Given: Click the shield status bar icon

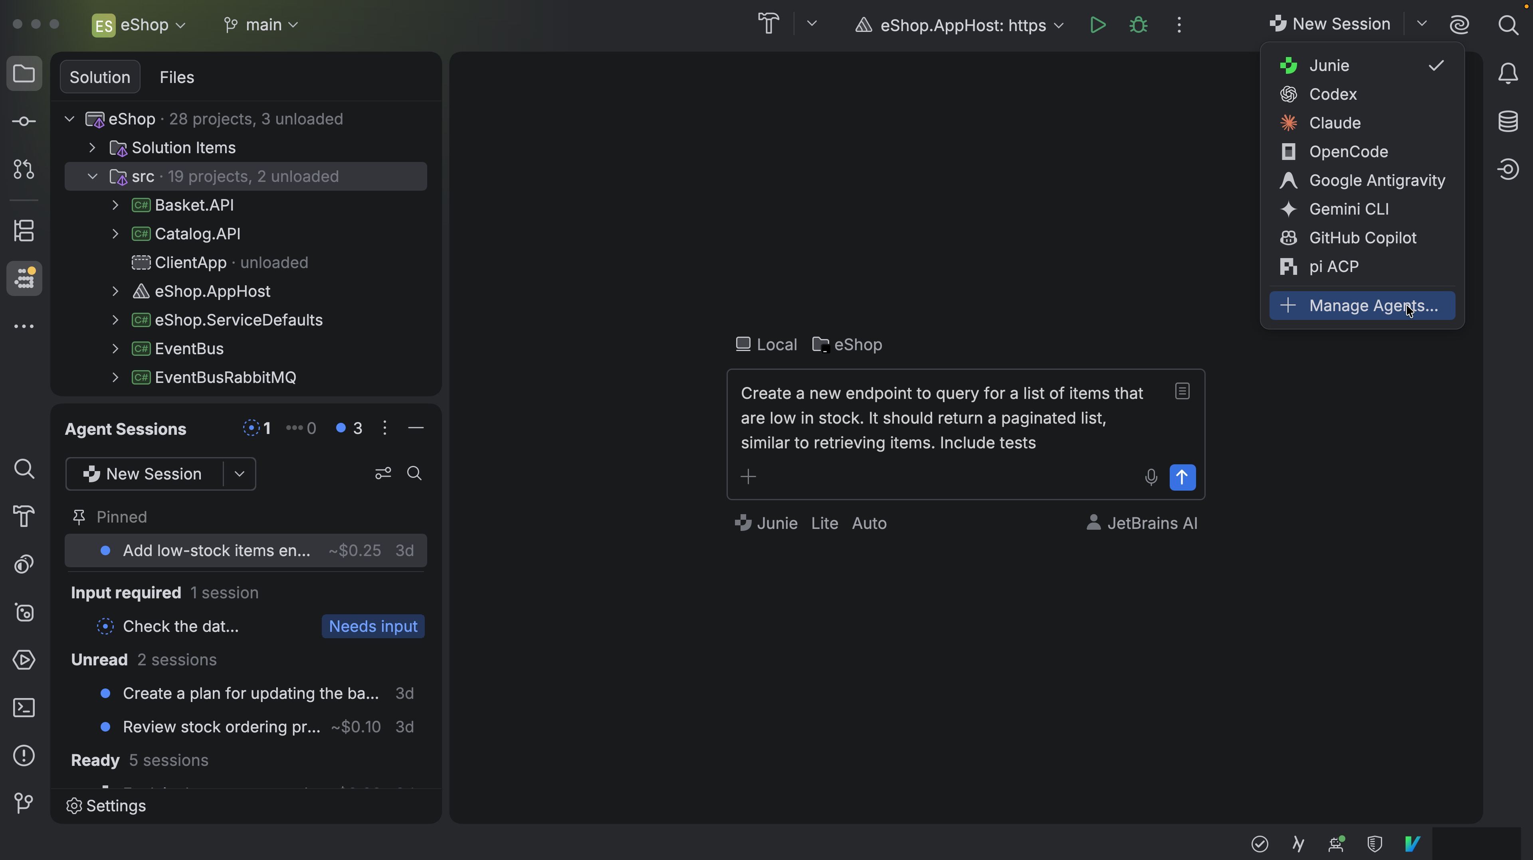Looking at the screenshot, I should tap(1374, 843).
